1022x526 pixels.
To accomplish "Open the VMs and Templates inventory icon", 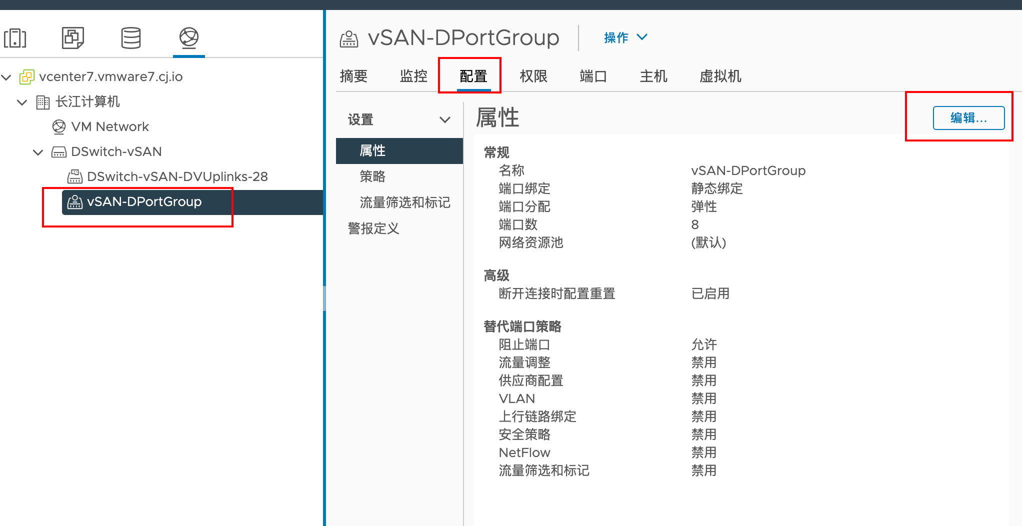I will (x=73, y=38).
